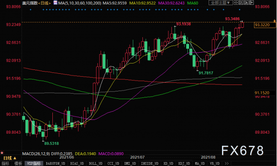Image resolution: width=277 pixels, height=166 pixels.
Task: Expand the 日线 period selector arrow
Action: (15, 158)
